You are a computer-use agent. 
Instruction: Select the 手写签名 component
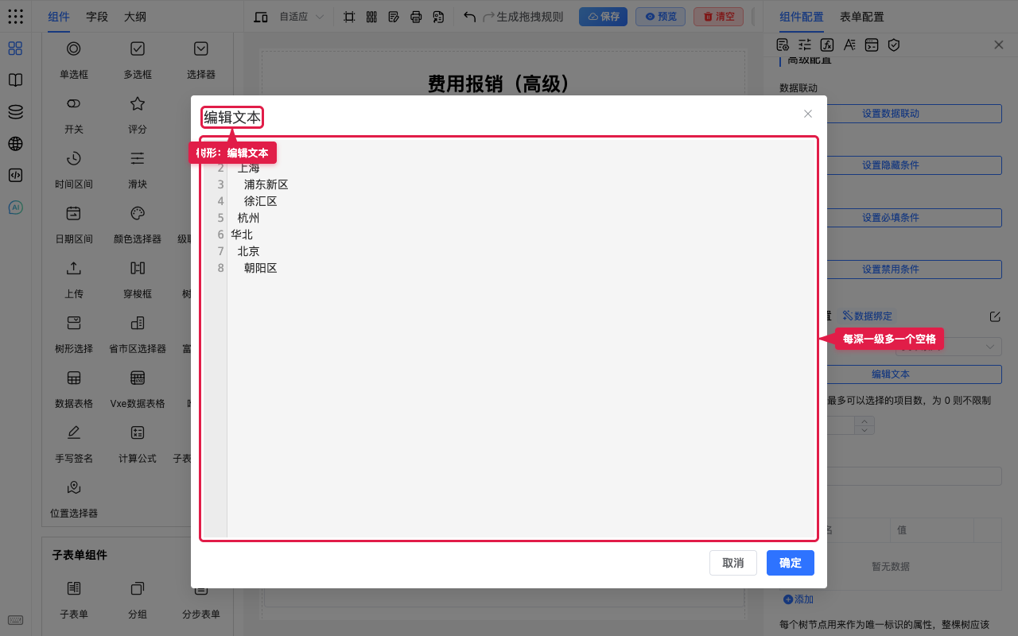pos(74,444)
